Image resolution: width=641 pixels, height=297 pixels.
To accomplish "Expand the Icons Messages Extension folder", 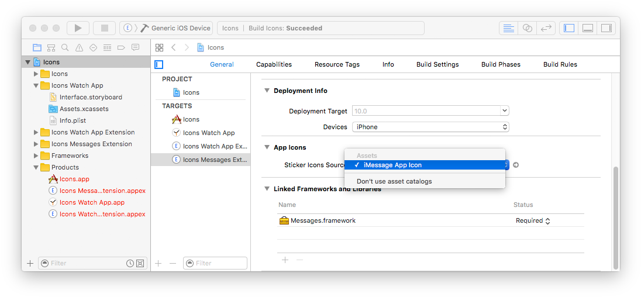I will click(x=36, y=144).
